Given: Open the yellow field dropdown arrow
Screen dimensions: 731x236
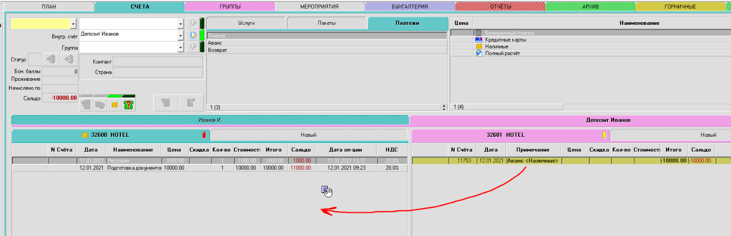Looking at the screenshot, I should click(73, 24).
